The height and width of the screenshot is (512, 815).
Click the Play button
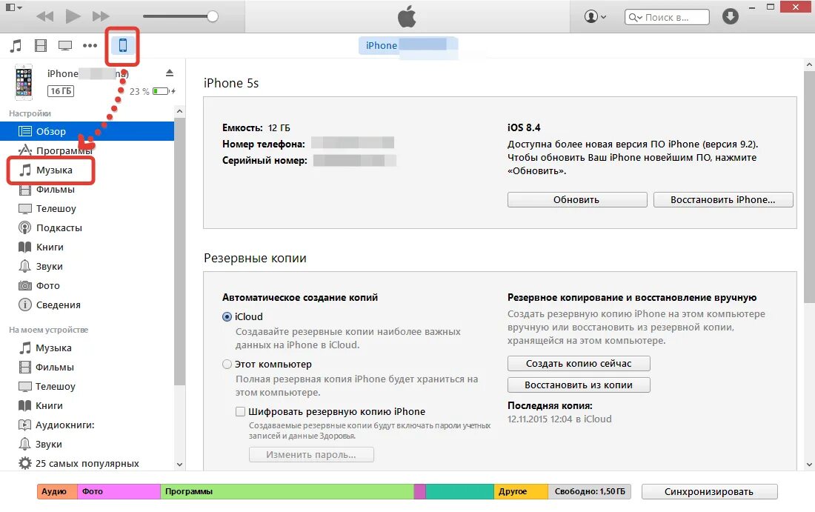[73, 16]
